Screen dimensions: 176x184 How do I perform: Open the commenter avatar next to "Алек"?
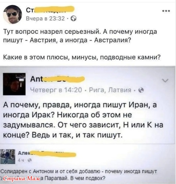[x=8, y=156]
